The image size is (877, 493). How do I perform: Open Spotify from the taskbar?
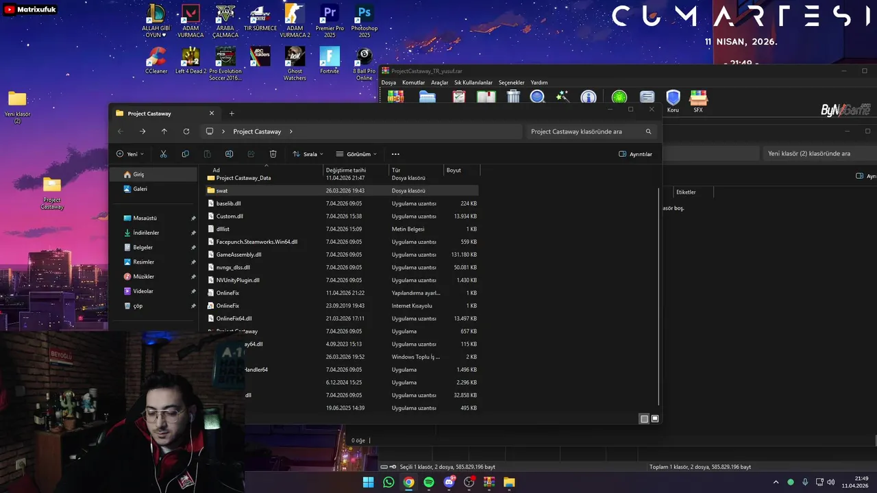[429, 482]
